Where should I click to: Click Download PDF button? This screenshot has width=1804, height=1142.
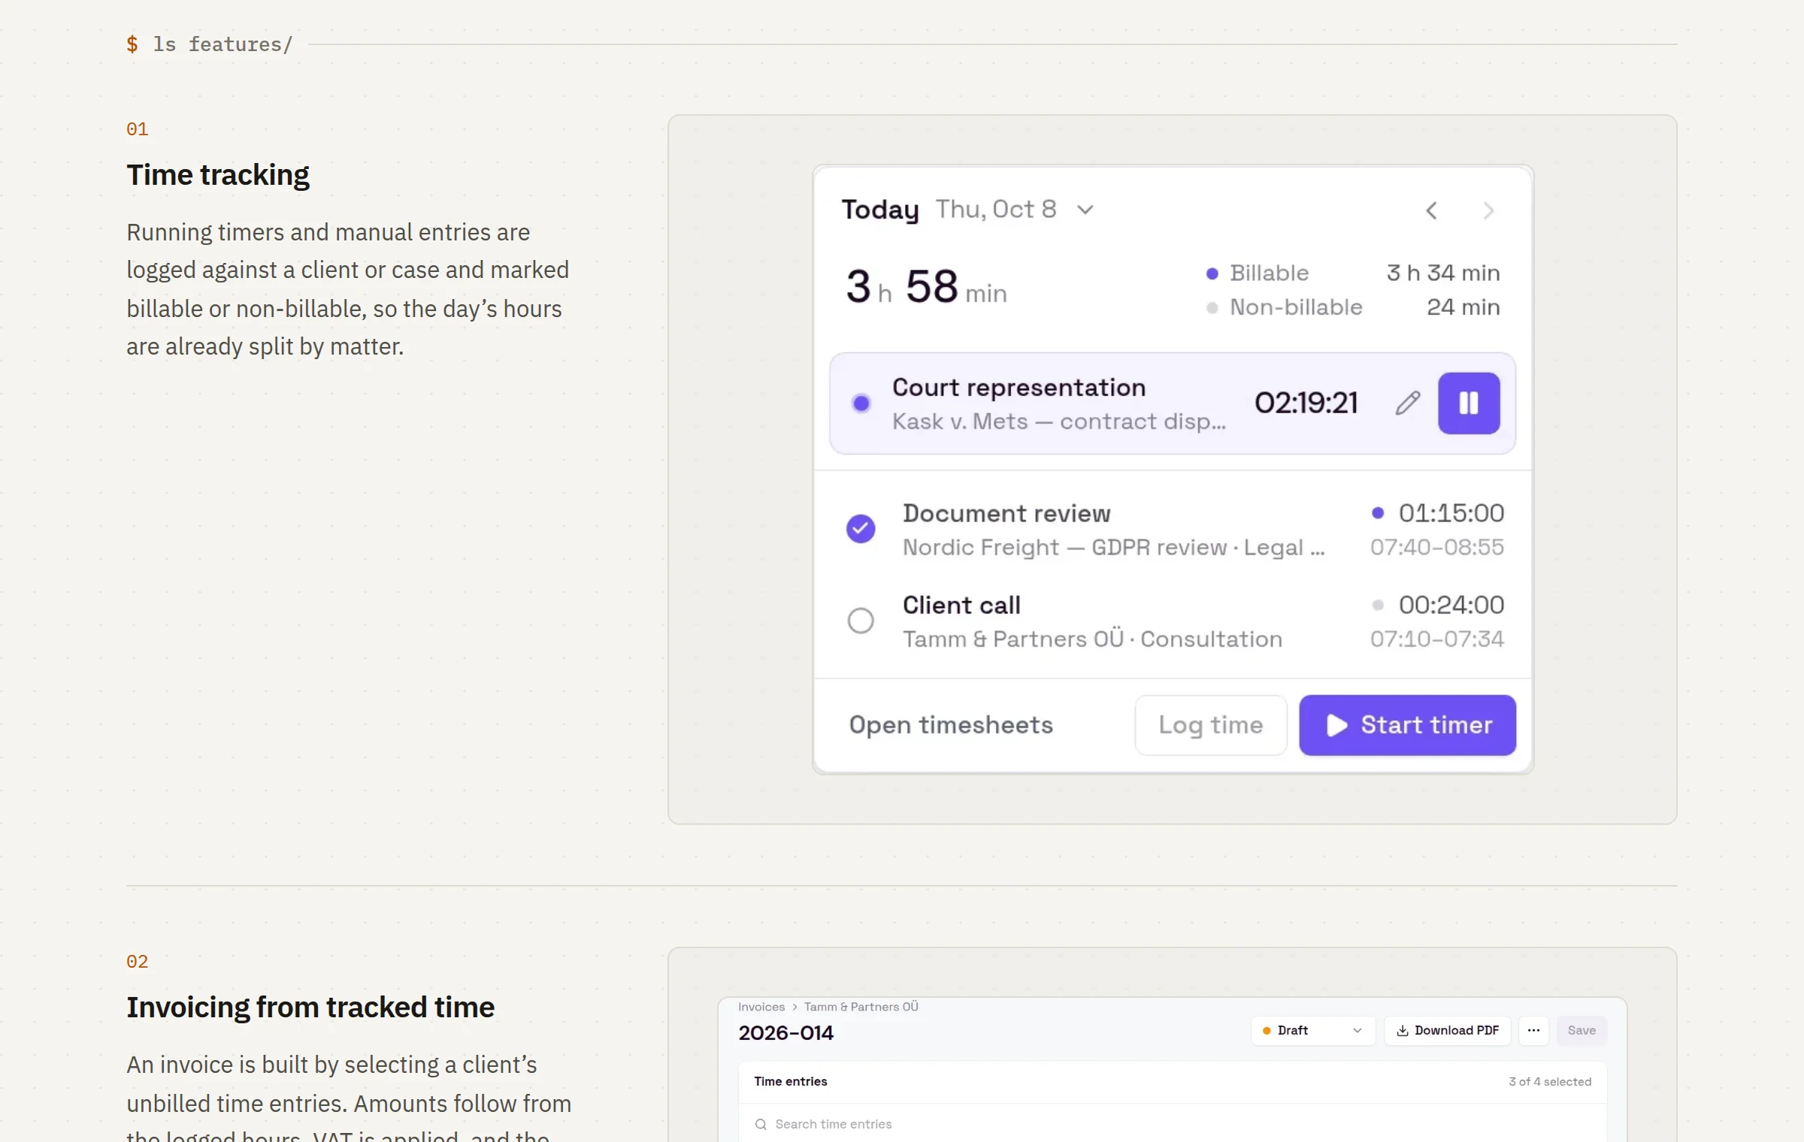tap(1448, 1030)
